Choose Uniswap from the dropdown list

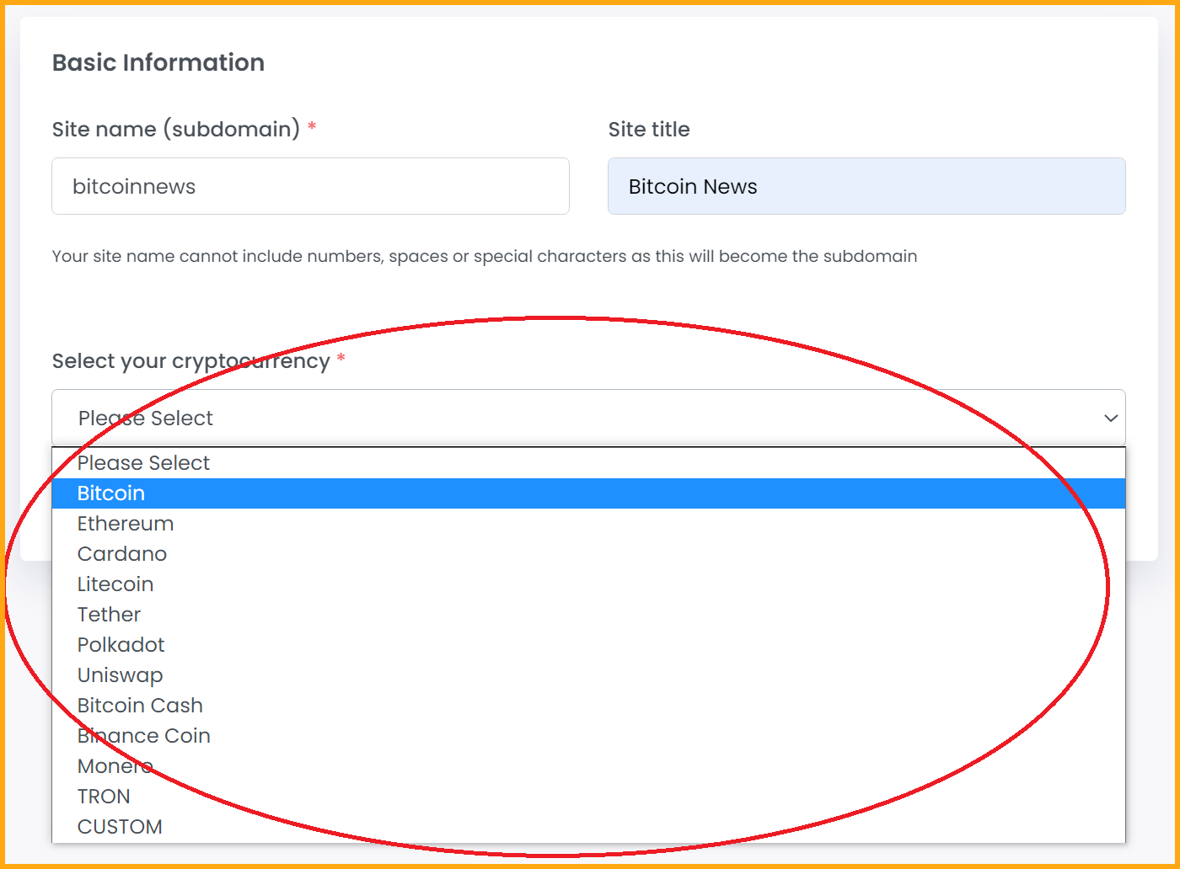[x=588, y=675]
